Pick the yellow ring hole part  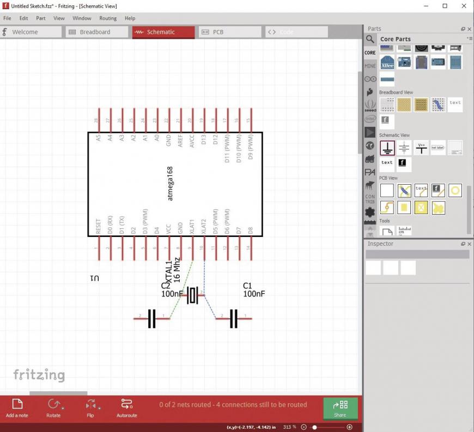click(455, 191)
